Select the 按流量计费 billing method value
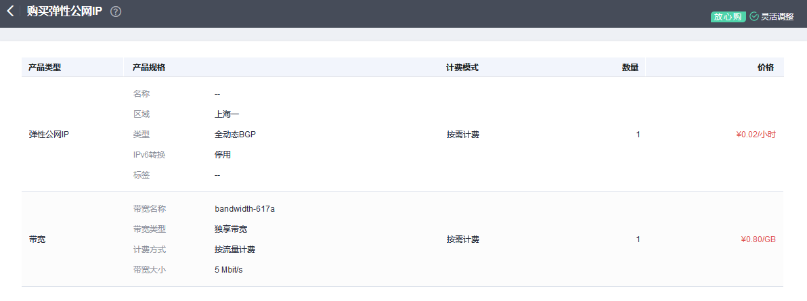Screen dimensions: 807x301 (x=234, y=250)
